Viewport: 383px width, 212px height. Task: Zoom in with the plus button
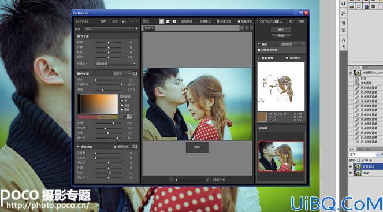(207, 180)
